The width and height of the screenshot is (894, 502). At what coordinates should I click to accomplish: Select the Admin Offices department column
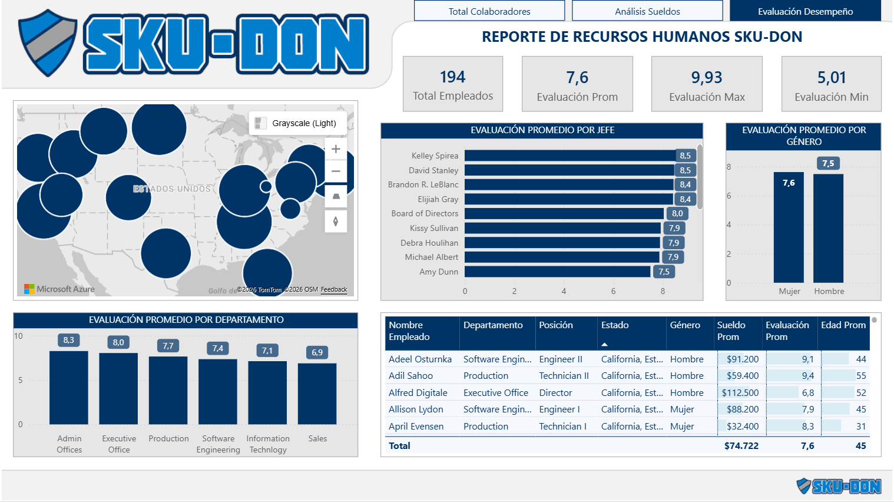tap(69, 388)
